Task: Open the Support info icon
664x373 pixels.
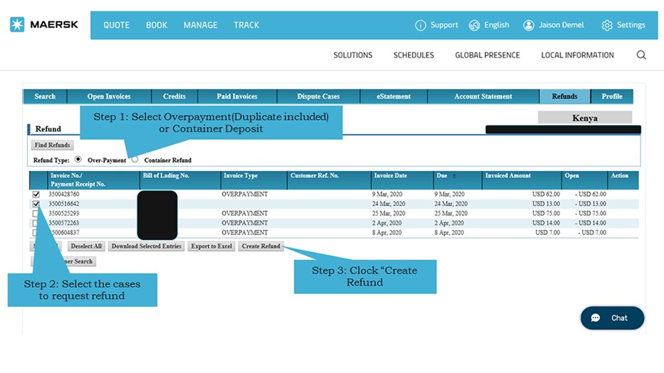Action: coord(420,25)
